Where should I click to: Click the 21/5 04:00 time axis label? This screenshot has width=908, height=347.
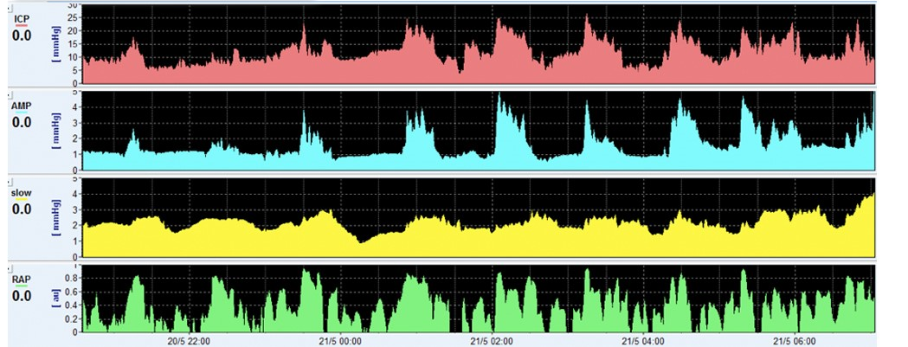coord(642,340)
